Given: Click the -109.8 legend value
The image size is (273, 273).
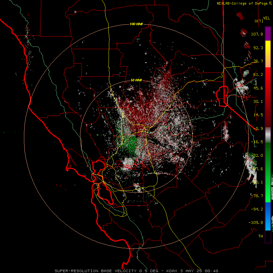Looking at the screenshot, I should click(x=256, y=223).
